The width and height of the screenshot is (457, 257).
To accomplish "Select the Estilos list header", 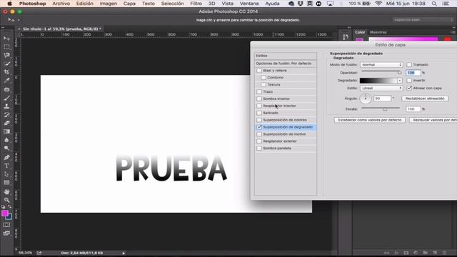I will pos(286,56).
